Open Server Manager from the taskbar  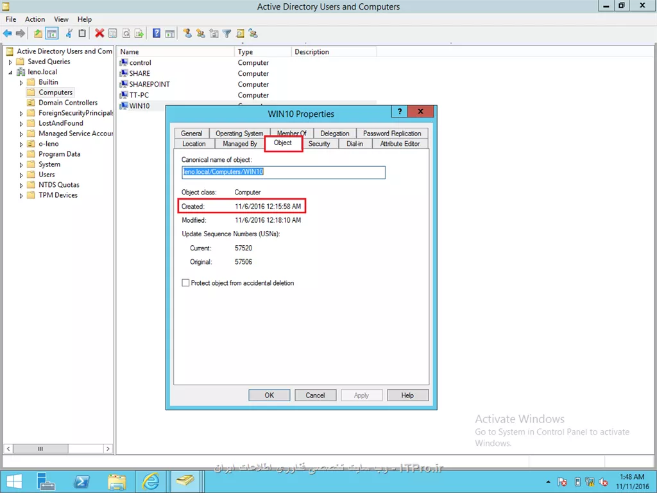[46, 481]
